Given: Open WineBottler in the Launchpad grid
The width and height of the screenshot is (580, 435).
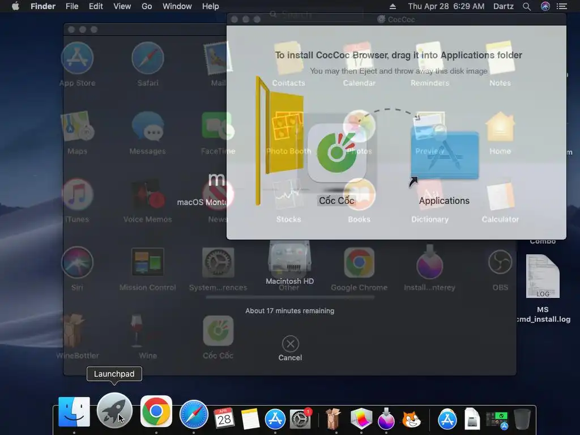Looking at the screenshot, I should pos(74,331).
